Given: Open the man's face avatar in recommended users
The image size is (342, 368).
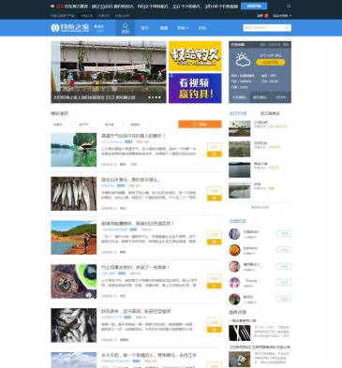Looking at the screenshot, I should (234, 267).
